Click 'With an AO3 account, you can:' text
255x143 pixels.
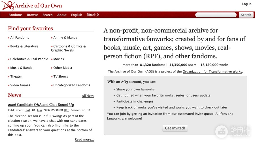coord(132,82)
